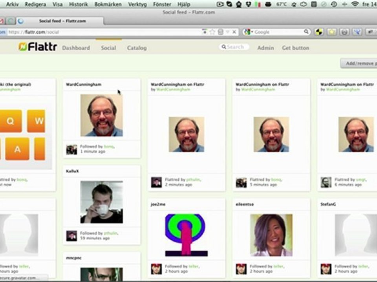
Task: Click teller's small avatar under joe2me
Action: (157, 269)
